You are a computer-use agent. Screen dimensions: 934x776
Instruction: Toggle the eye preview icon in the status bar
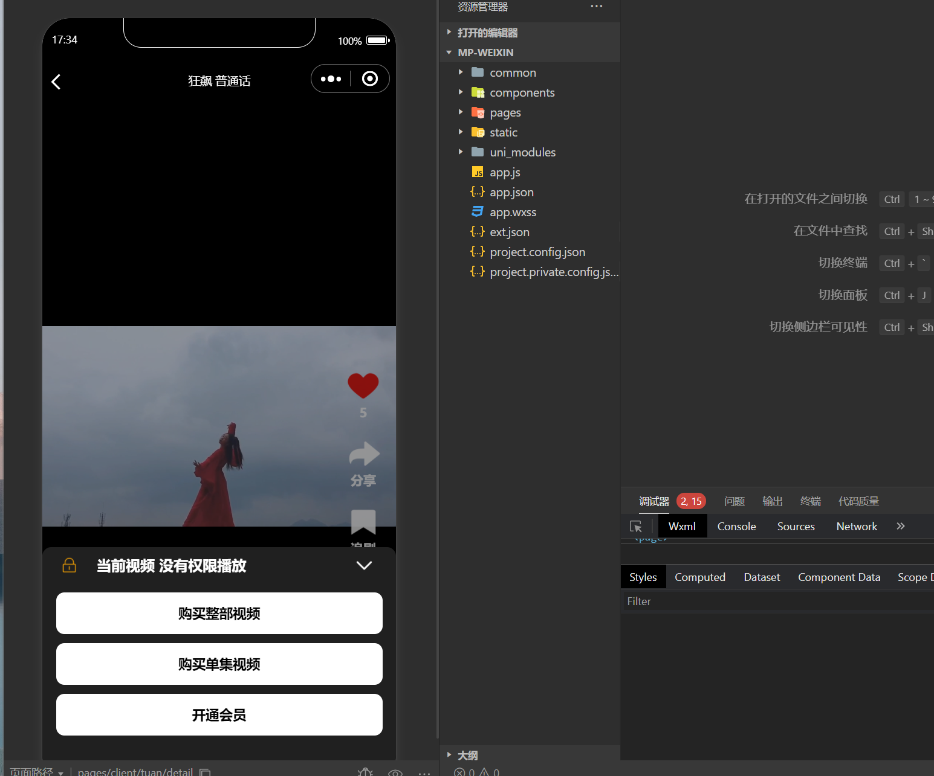pos(395,772)
